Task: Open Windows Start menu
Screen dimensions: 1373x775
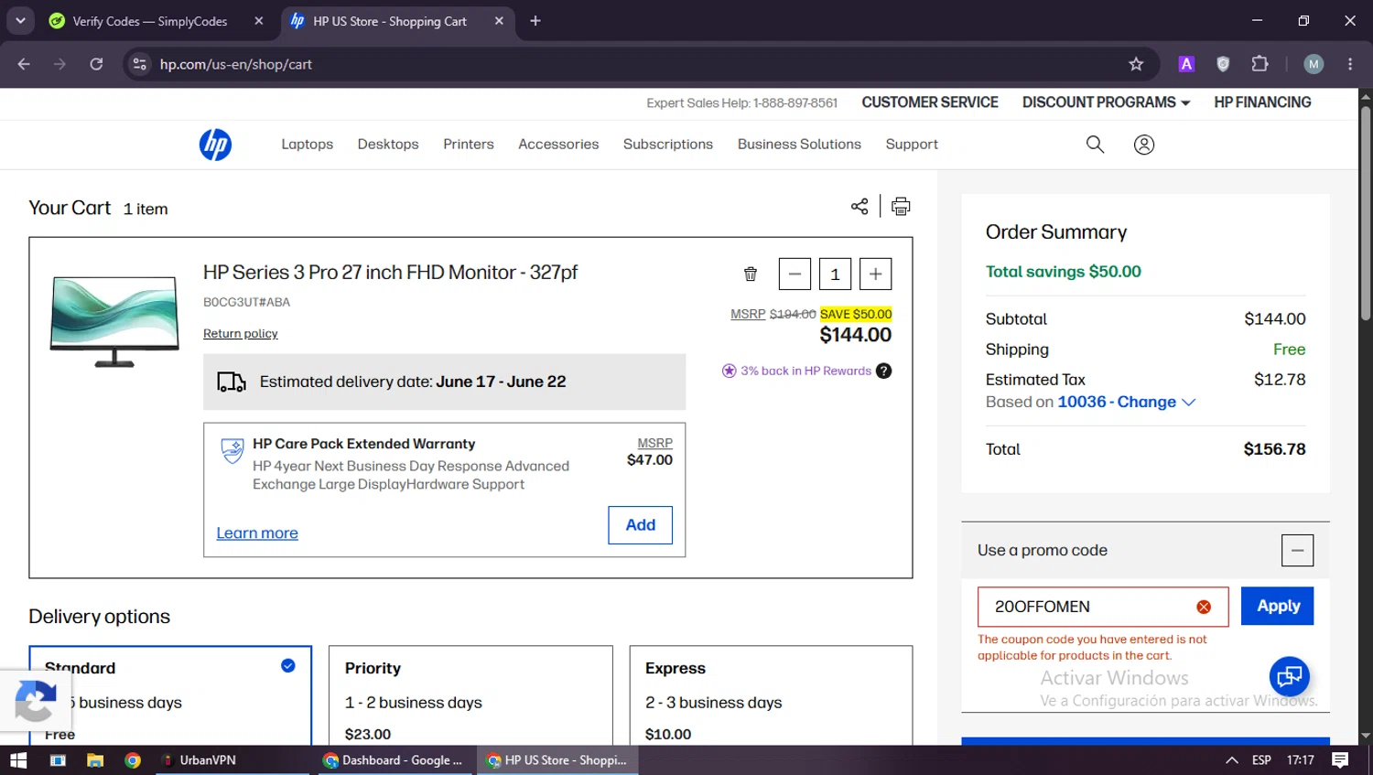Action: click(x=18, y=760)
